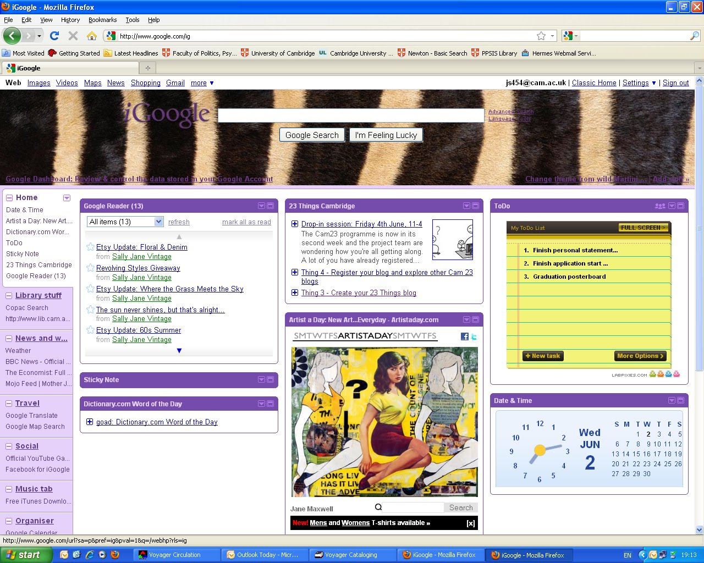The width and height of the screenshot is (704, 563).
Task: Star the 'Etsy Update: 60s Summer' item
Action: tap(90, 330)
